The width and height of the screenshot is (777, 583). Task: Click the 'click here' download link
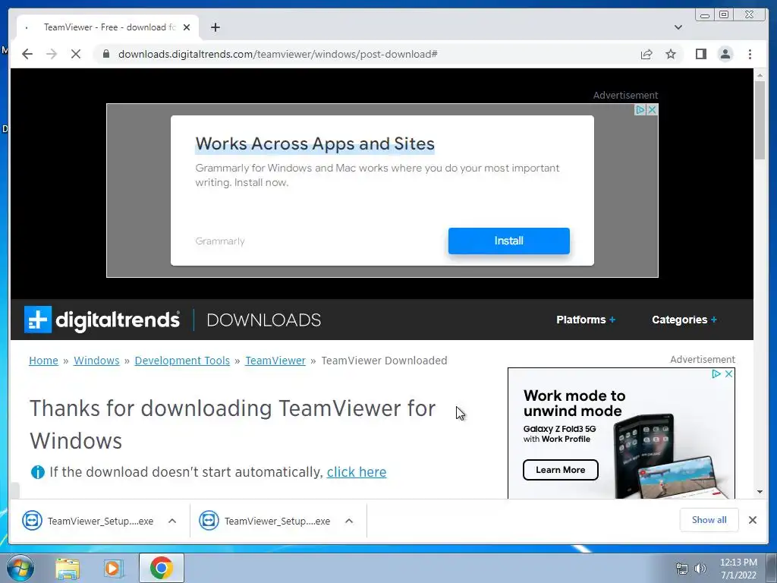(357, 472)
